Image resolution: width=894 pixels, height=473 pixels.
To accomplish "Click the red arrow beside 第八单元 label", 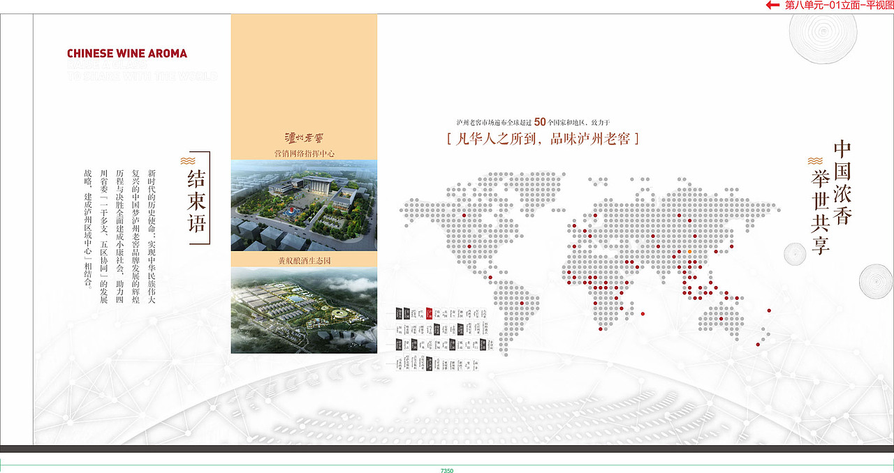I will [772, 5].
